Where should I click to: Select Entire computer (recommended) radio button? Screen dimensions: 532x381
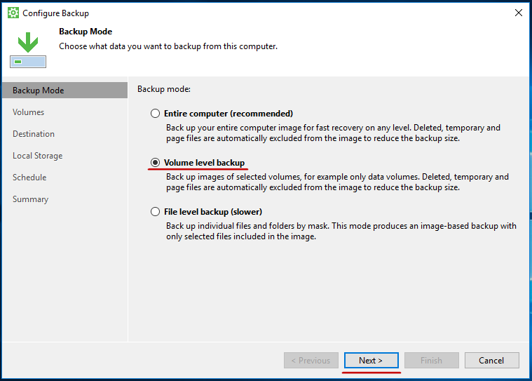(x=155, y=114)
